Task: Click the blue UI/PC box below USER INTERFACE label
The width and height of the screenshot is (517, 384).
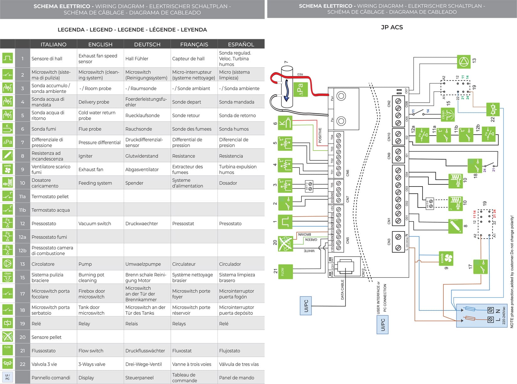Action: (383, 325)
